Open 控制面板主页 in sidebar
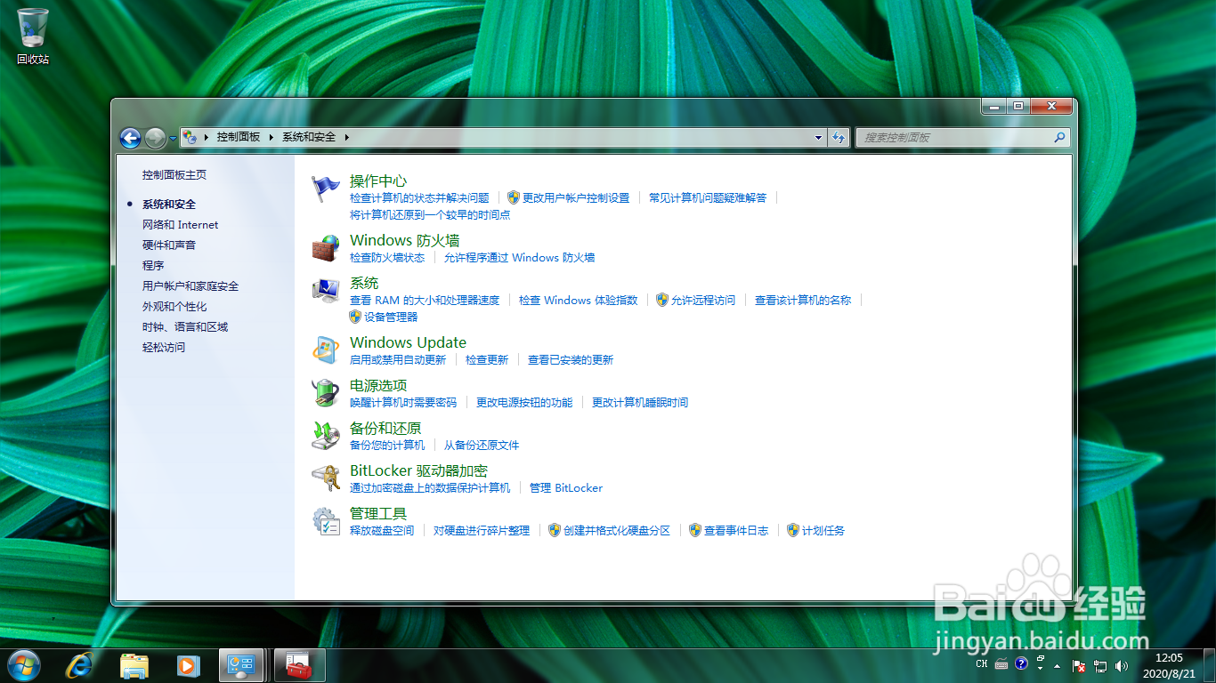This screenshot has width=1216, height=683. (x=174, y=175)
